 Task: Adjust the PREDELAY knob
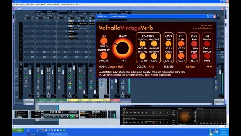click(x=104, y=56)
